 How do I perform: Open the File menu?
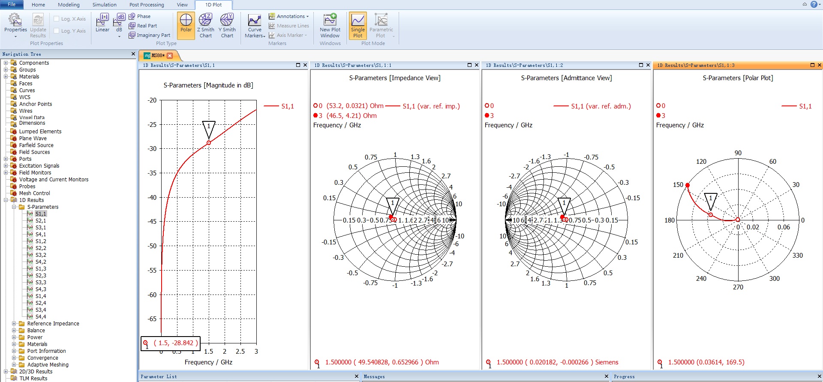(12, 4)
